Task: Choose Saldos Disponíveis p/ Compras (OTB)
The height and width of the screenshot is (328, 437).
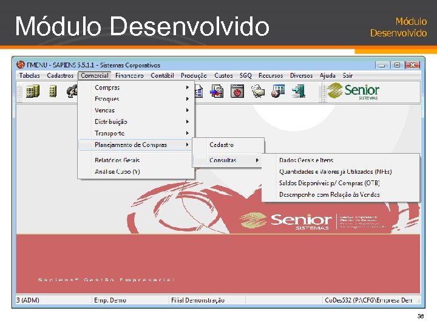Action: click(x=340, y=183)
